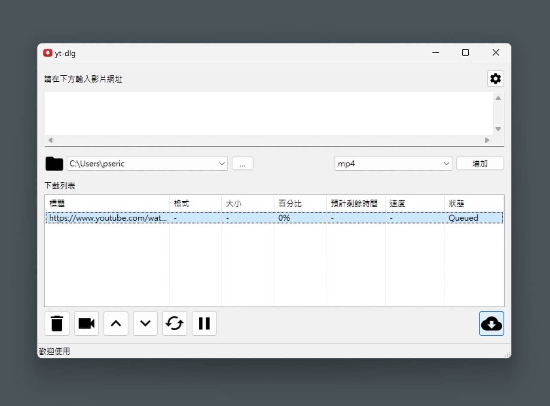Click the 預計剩餘時間 column header
This screenshot has width=550, height=406.
pyautogui.click(x=356, y=203)
